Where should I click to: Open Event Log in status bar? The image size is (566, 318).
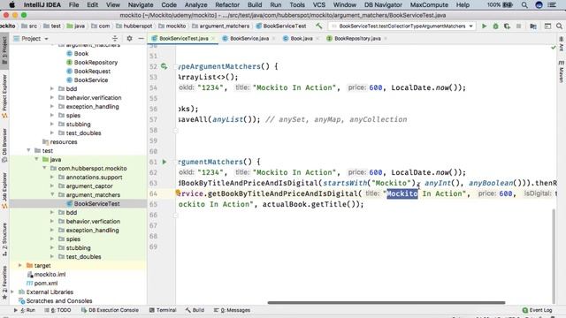point(537,310)
